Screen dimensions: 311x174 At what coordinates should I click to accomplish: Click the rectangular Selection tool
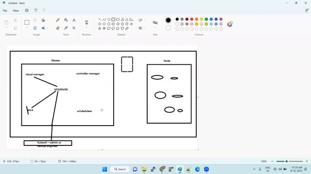27,22
